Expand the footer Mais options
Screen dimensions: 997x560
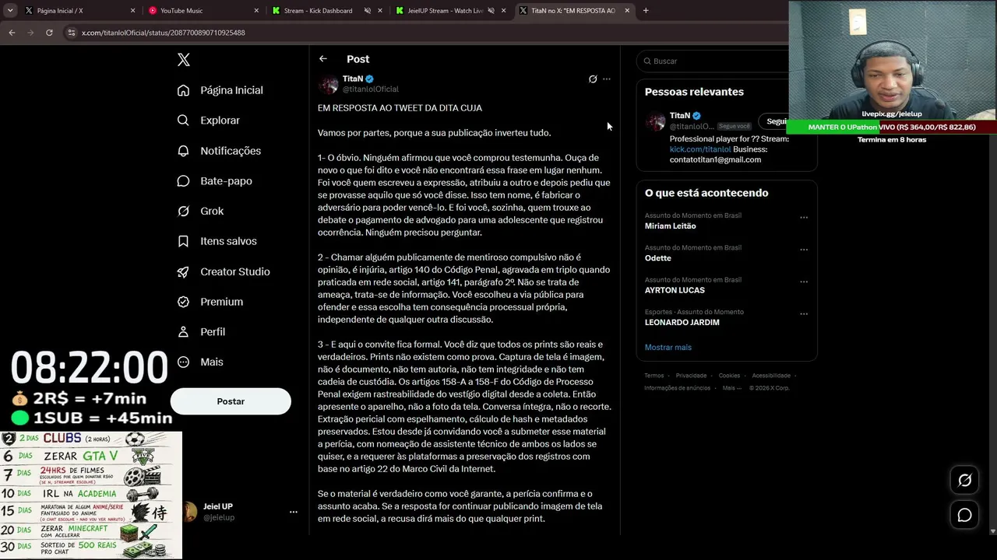click(x=731, y=388)
